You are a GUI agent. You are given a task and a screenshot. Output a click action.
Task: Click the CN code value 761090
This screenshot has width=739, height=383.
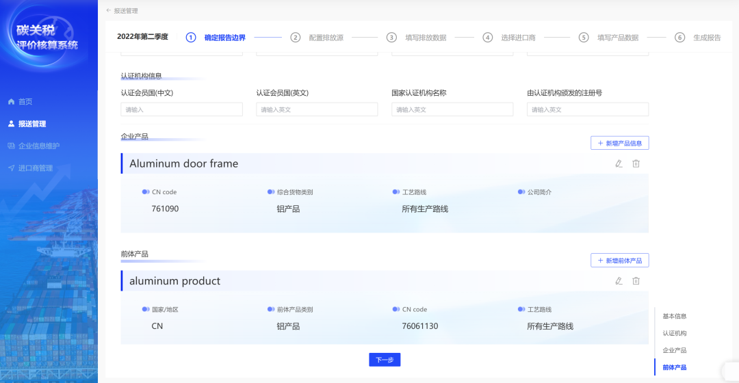point(165,209)
